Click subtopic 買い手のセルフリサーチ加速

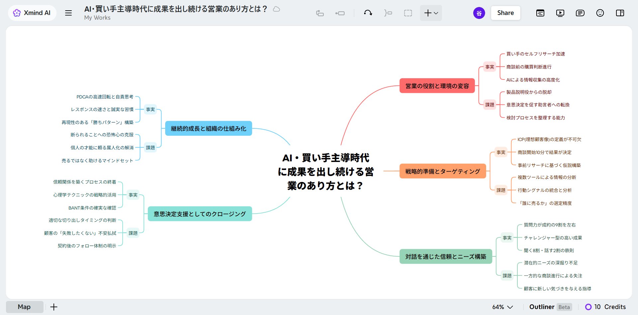(536, 54)
